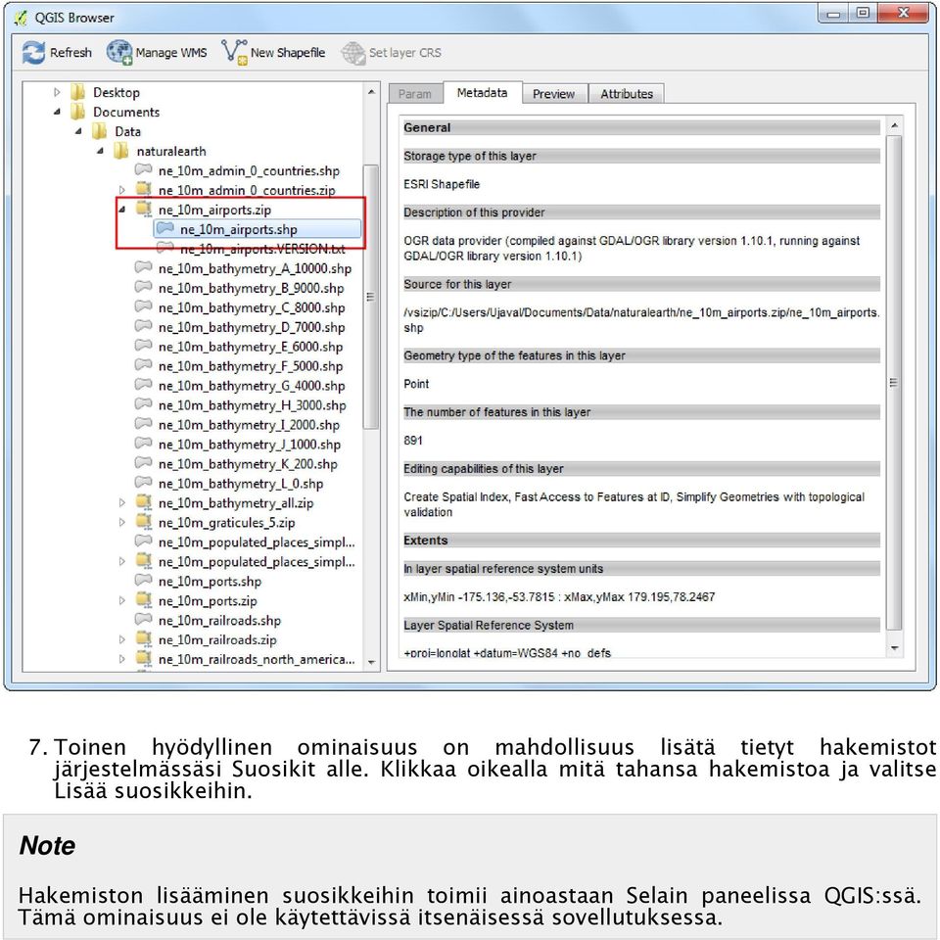Select ne_10m_bathymetry_J_1000.shp layer

250,445
